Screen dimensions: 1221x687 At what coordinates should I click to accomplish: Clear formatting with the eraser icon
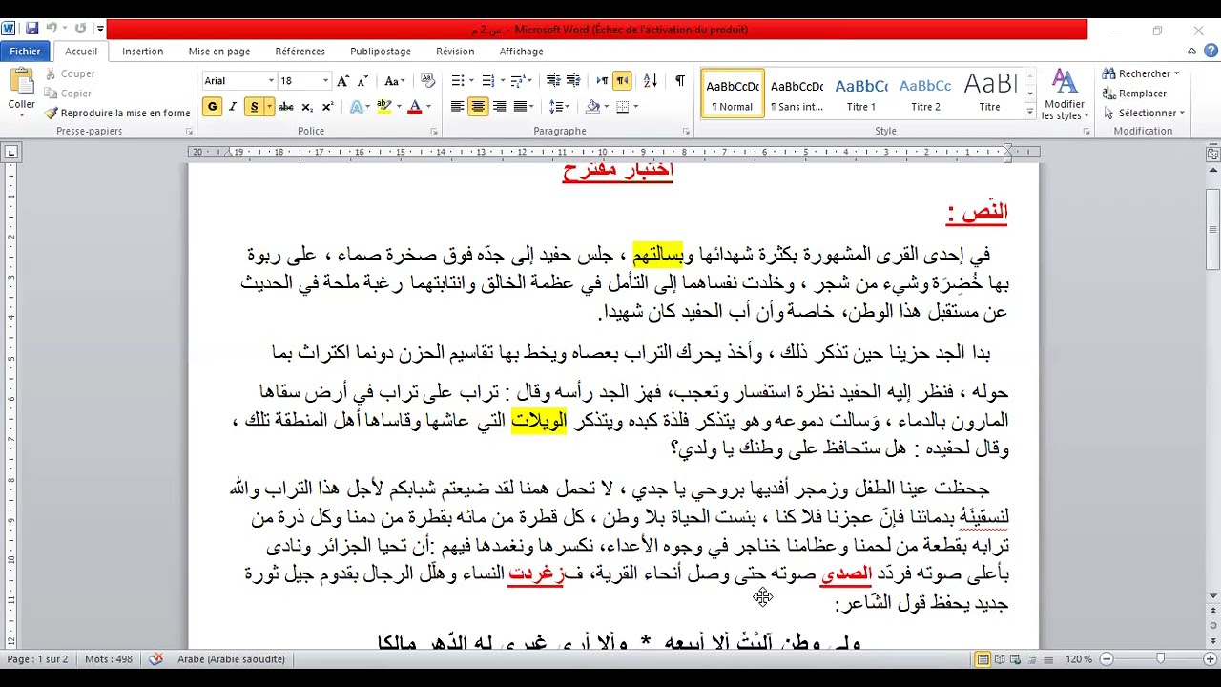[427, 81]
